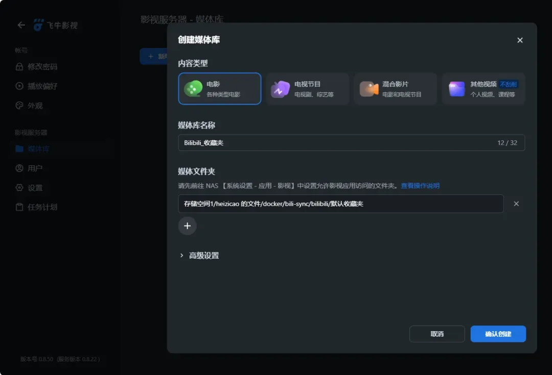Click the 取消 button

point(437,334)
